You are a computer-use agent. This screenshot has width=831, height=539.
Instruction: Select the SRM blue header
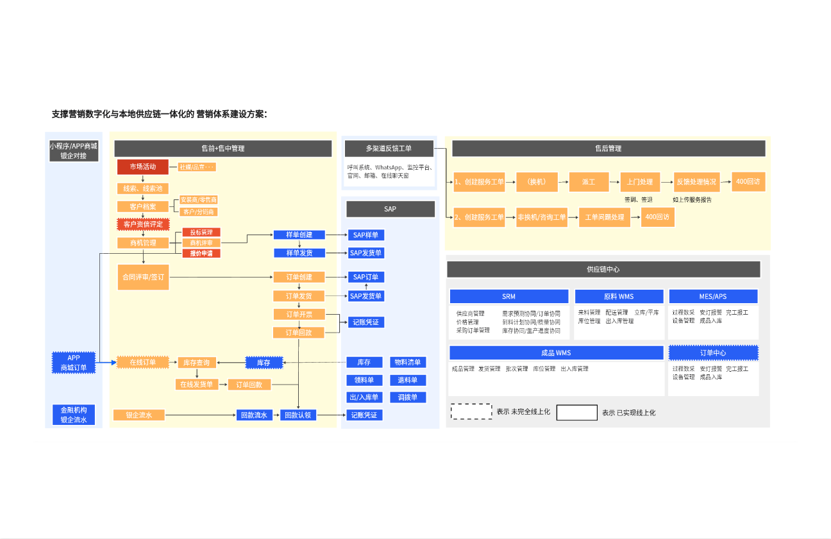pos(508,297)
